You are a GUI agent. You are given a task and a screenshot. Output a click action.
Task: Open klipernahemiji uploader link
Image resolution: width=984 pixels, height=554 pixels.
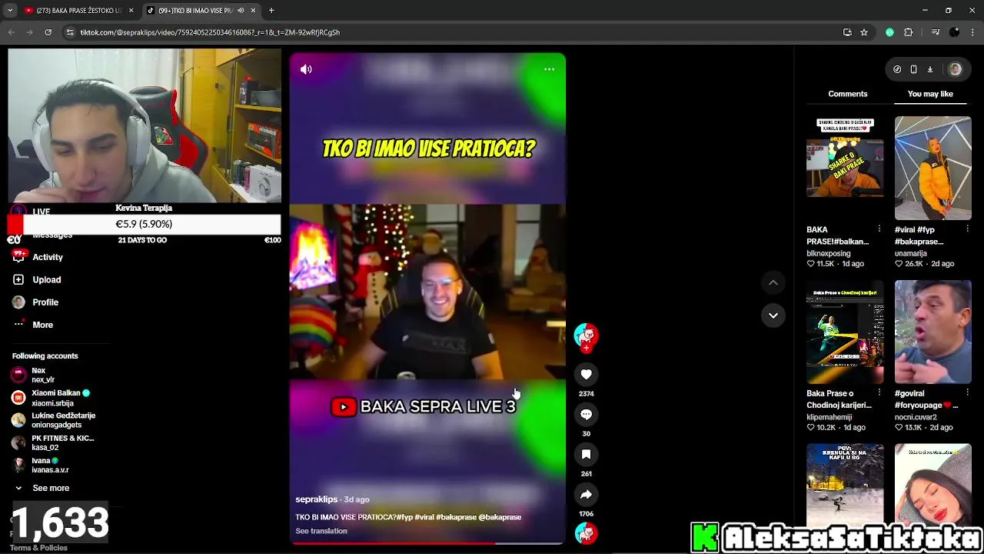point(829,417)
